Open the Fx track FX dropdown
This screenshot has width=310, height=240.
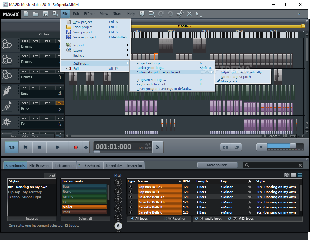point(60,118)
